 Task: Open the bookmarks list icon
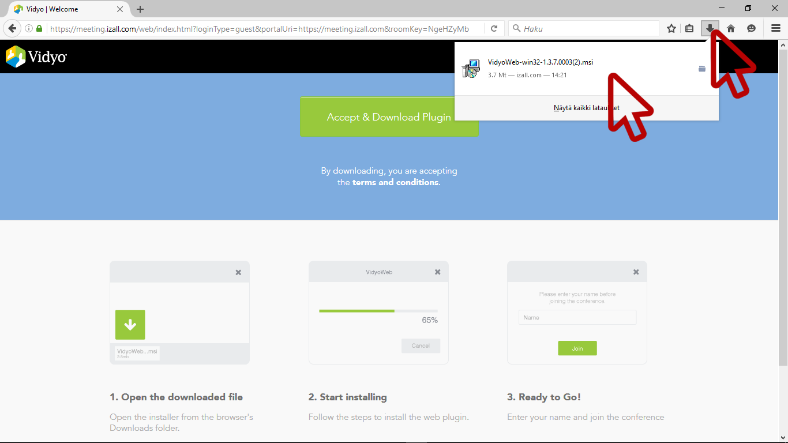689,28
